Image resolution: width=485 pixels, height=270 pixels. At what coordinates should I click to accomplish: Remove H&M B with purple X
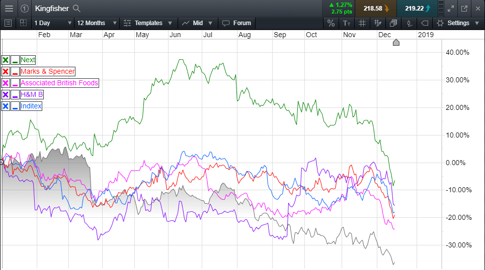6,95
